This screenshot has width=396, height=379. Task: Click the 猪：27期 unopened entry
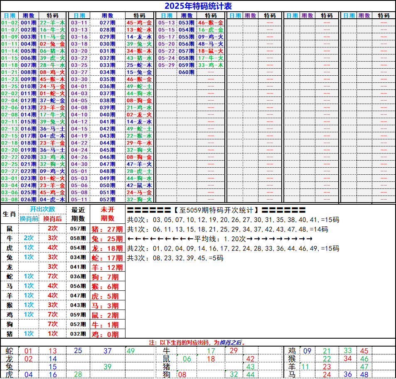pos(108,229)
